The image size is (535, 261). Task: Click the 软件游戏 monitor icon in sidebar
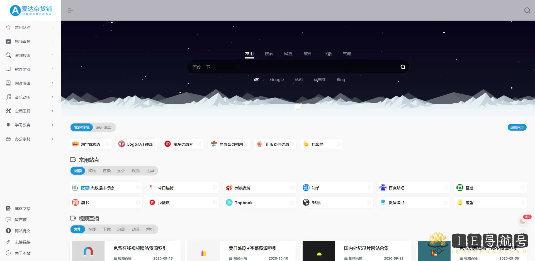pos(8,69)
